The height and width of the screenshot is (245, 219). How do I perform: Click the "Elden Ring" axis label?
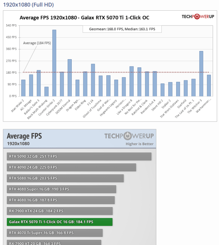pos(80,105)
